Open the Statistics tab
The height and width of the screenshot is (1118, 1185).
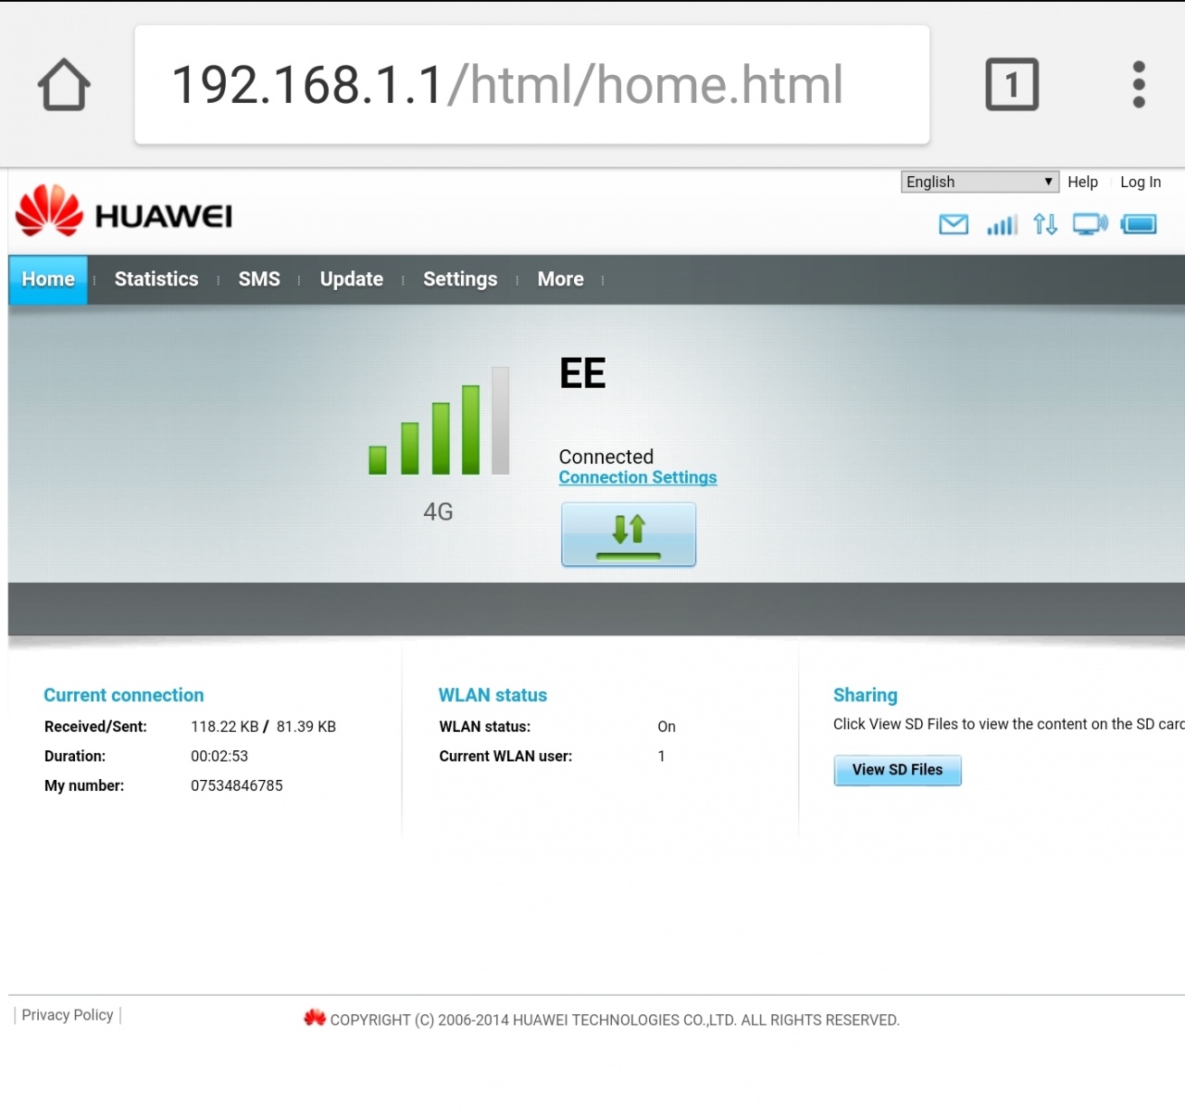[156, 280]
